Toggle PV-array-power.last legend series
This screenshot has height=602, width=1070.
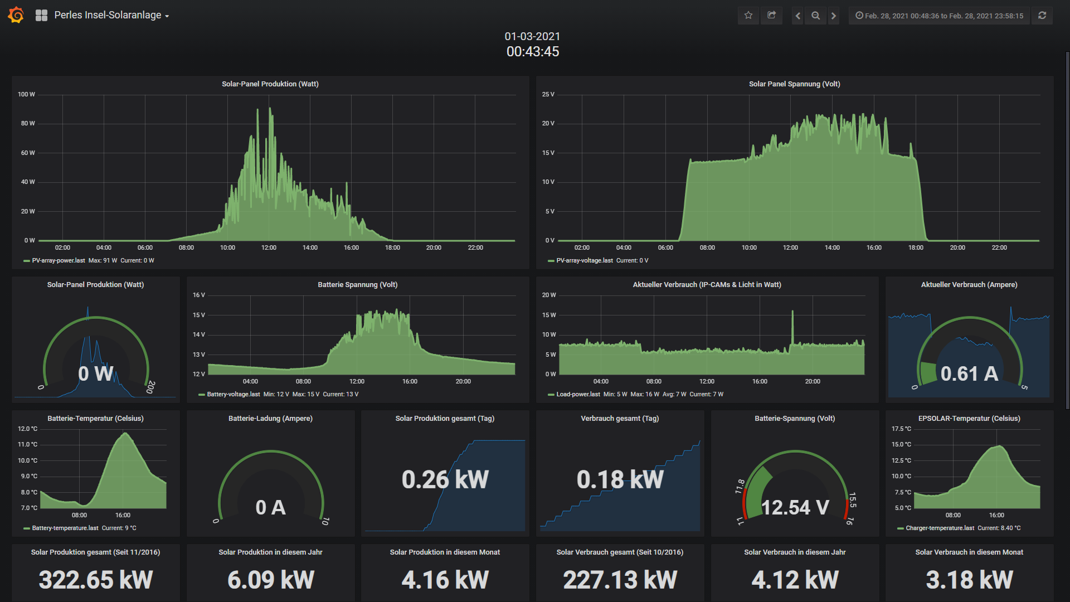pyautogui.click(x=59, y=260)
